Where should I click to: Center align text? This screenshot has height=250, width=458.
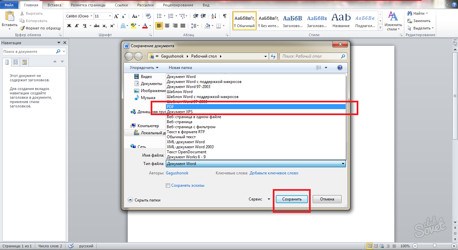click(x=167, y=26)
